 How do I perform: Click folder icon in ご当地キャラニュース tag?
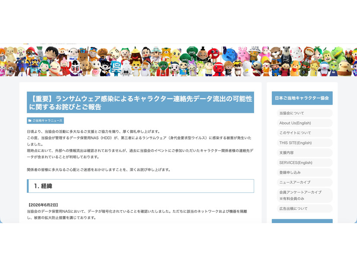(30, 121)
